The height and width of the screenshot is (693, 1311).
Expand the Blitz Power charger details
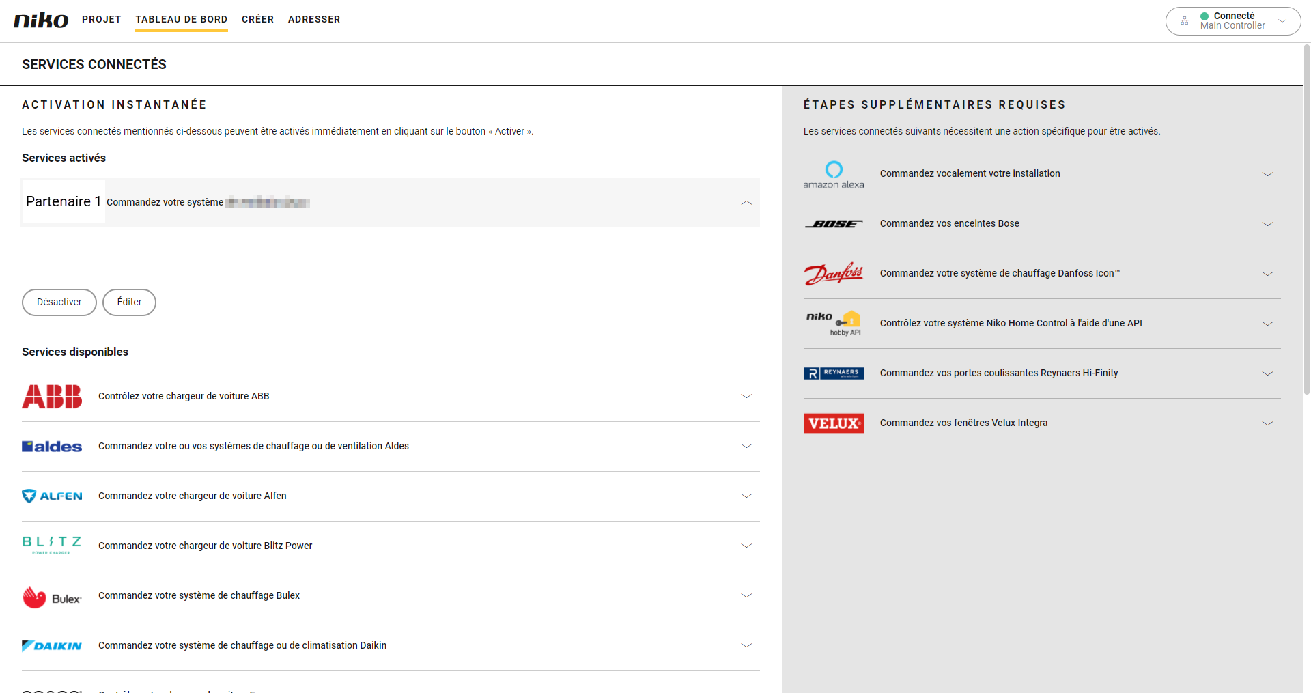[x=746, y=546]
